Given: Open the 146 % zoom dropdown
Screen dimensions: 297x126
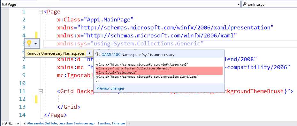Looking at the screenshot, I should [18, 124].
